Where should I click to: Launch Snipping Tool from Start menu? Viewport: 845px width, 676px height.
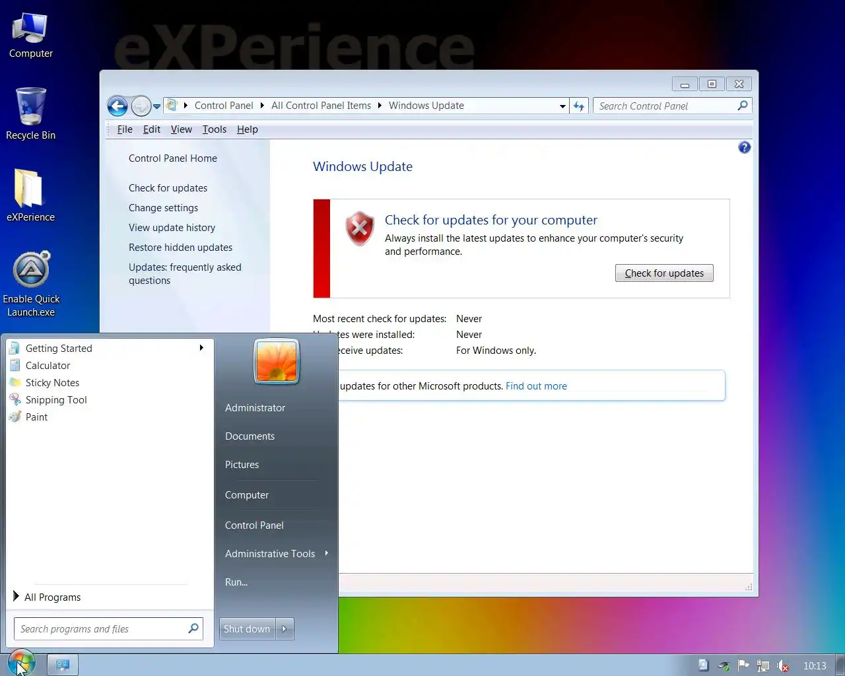(x=108, y=399)
